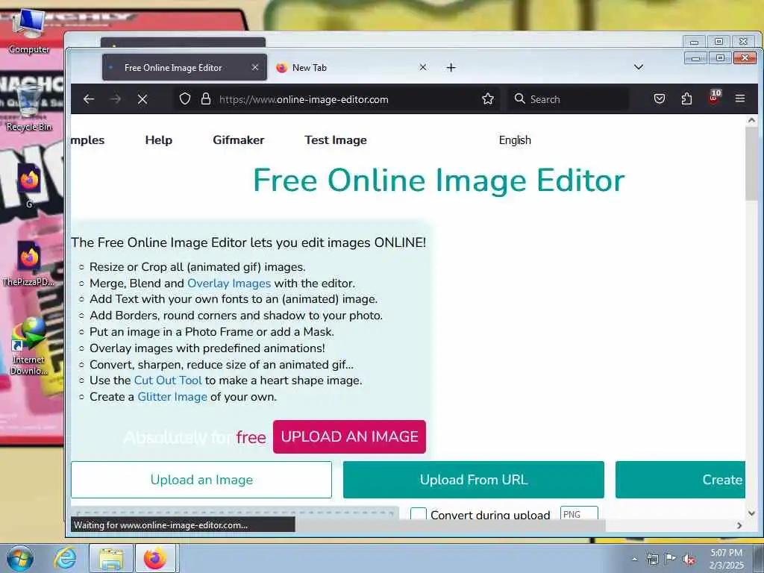Click the Create button
Screen dimensions: 764x573
point(680,480)
